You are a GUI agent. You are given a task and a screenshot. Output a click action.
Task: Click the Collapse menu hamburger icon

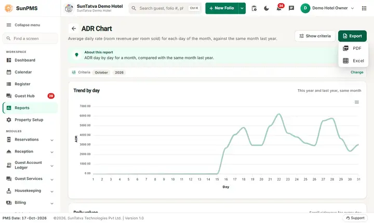pos(9,25)
